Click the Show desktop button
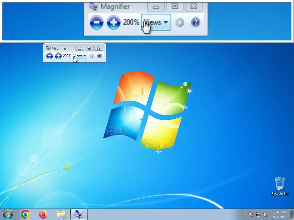294x220 pixels. [292, 214]
